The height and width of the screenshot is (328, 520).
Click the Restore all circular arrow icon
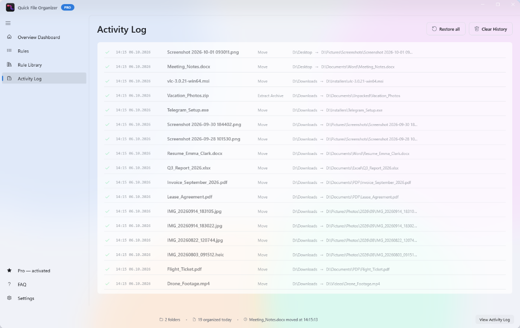434,29
